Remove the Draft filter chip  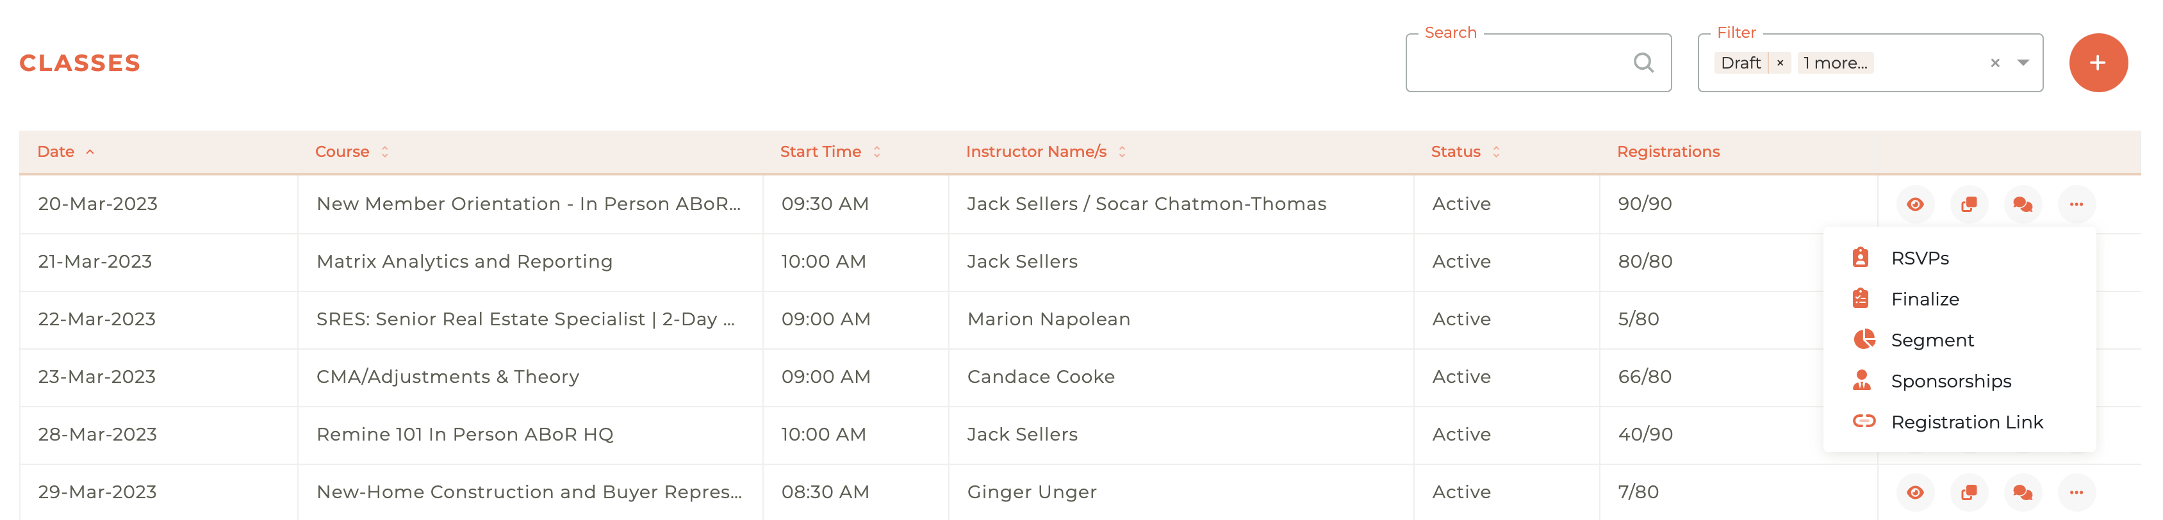click(1779, 63)
